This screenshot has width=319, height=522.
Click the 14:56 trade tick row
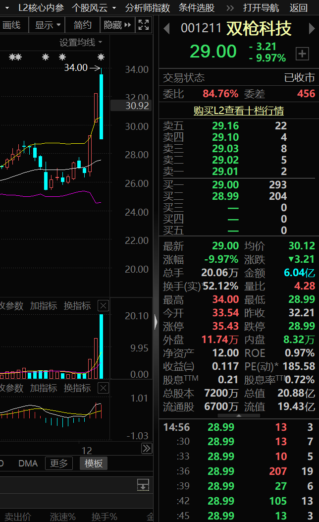coord(239,427)
